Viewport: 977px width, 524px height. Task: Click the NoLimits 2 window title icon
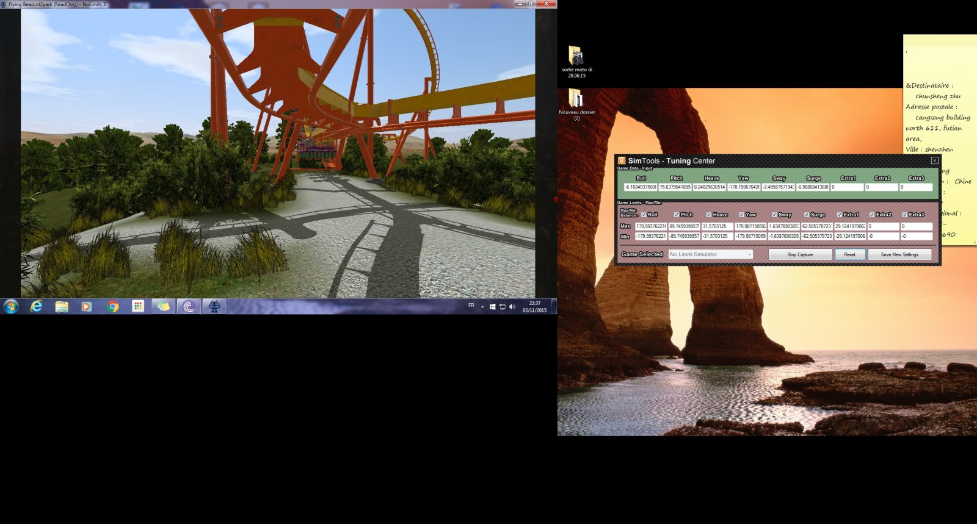tap(4, 4)
